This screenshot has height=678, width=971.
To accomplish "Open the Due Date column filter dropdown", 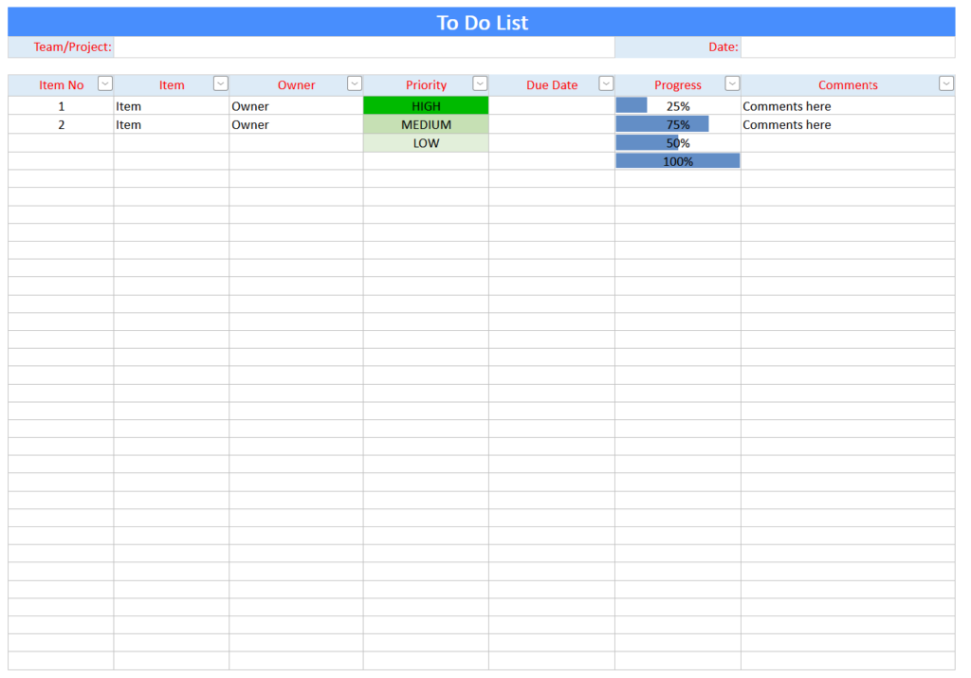I will (x=606, y=83).
